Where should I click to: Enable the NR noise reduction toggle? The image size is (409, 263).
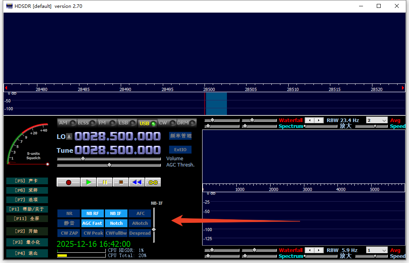click(x=69, y=213)
